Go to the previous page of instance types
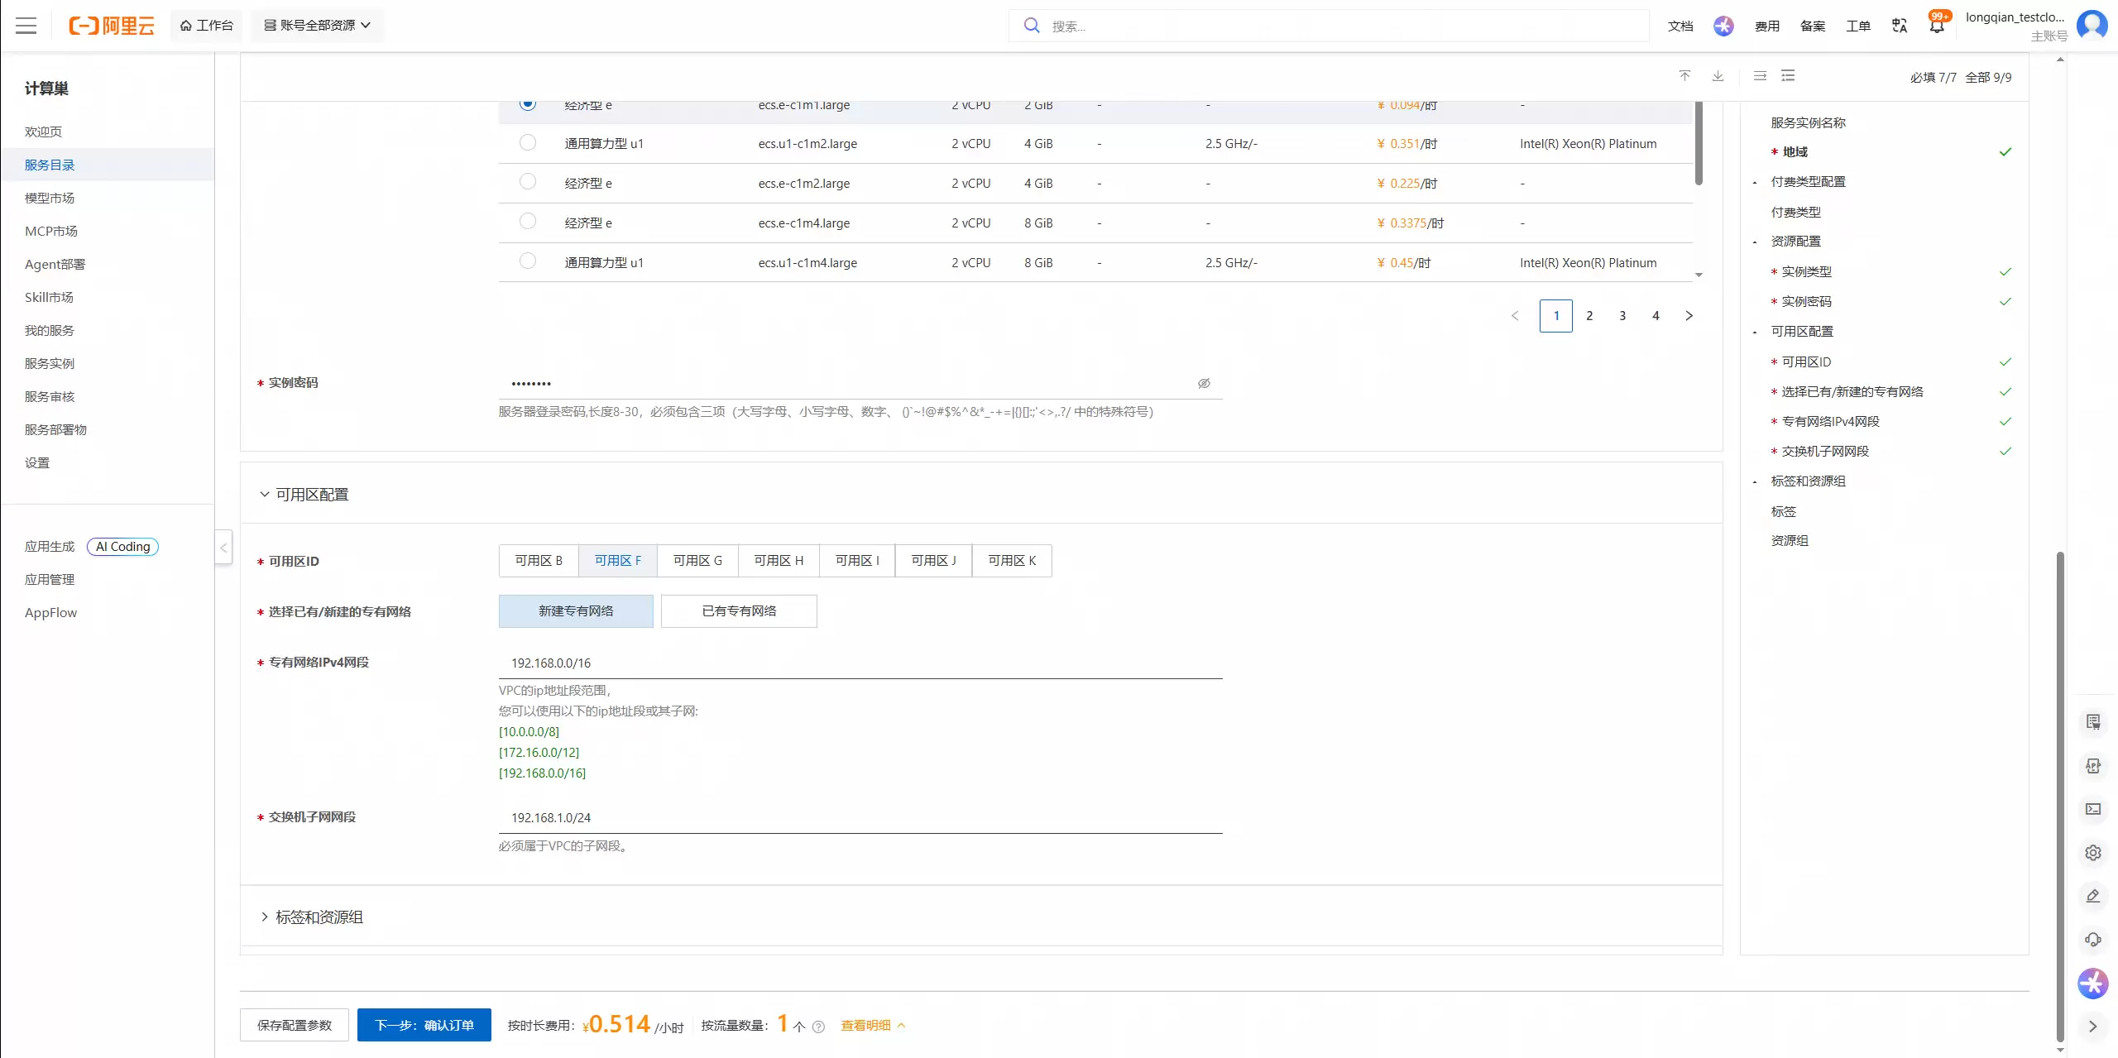This screenshot has width=2118, height=1058. [x=1515, y=316]
